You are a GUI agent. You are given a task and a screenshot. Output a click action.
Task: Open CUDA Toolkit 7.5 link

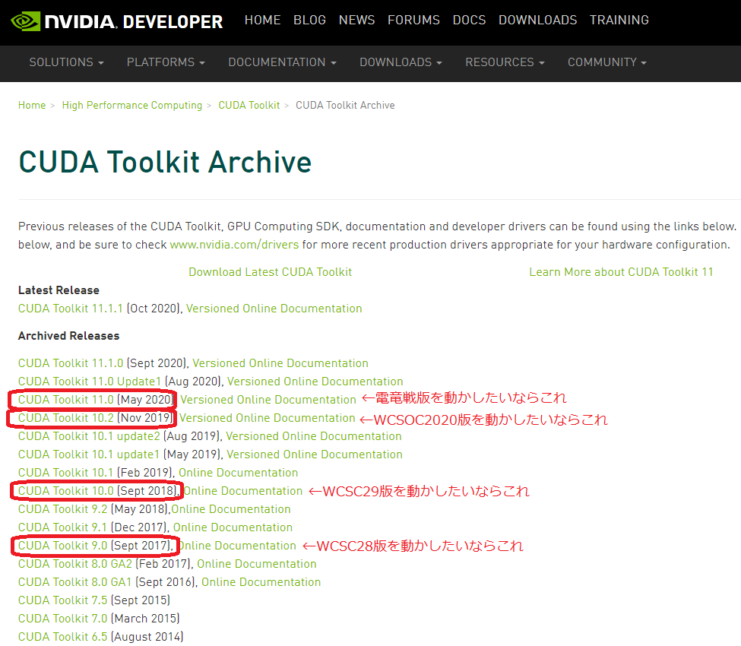(x=63, y=600)
